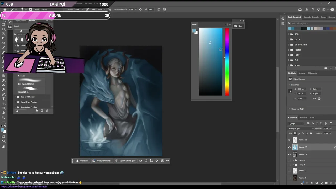Switch to the Kanallar tab
Viewport: 336px width, 189px height.
pos(303,117)
